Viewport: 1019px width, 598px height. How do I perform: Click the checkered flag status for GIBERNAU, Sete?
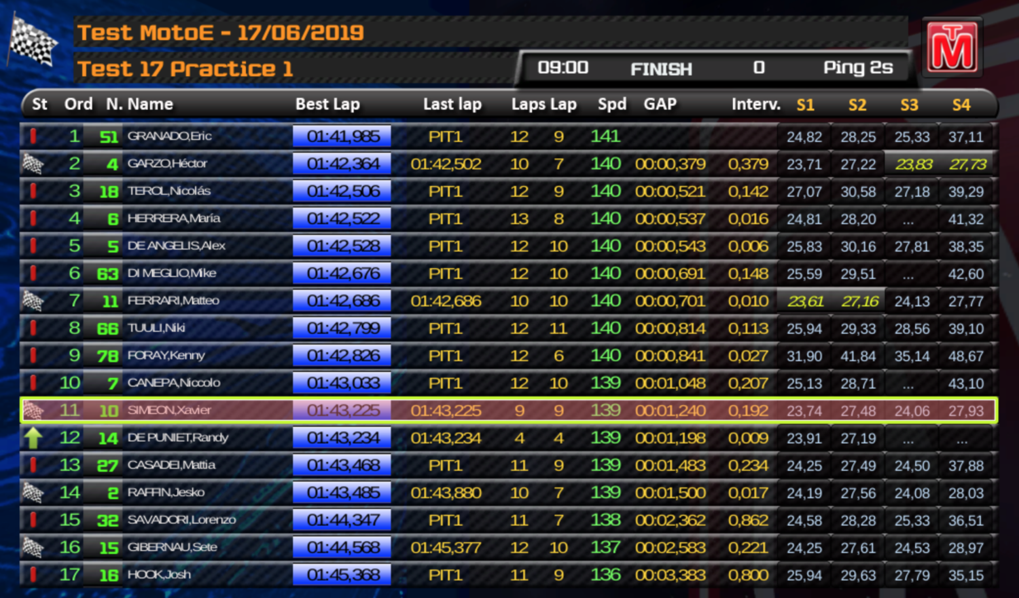tap(33, 547)
